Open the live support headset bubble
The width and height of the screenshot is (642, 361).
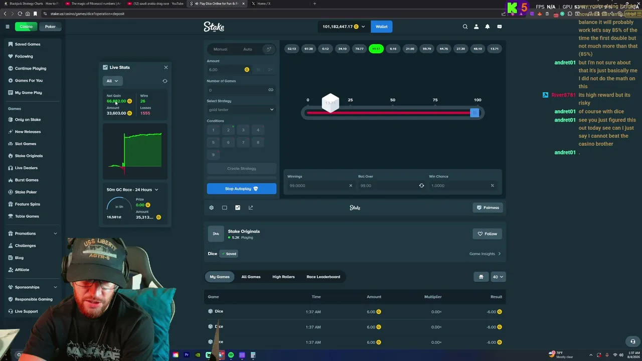point(633,341)
